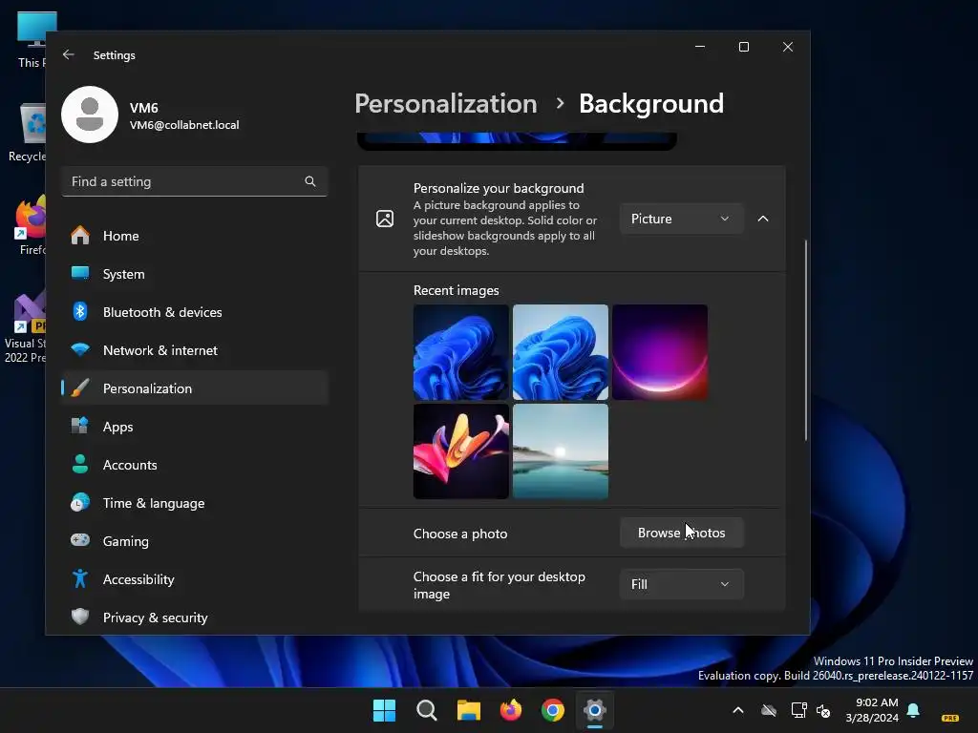Viewport: 978px width, 733px height.
Task: Open Time & language clock icon
Action: [80, 502]
